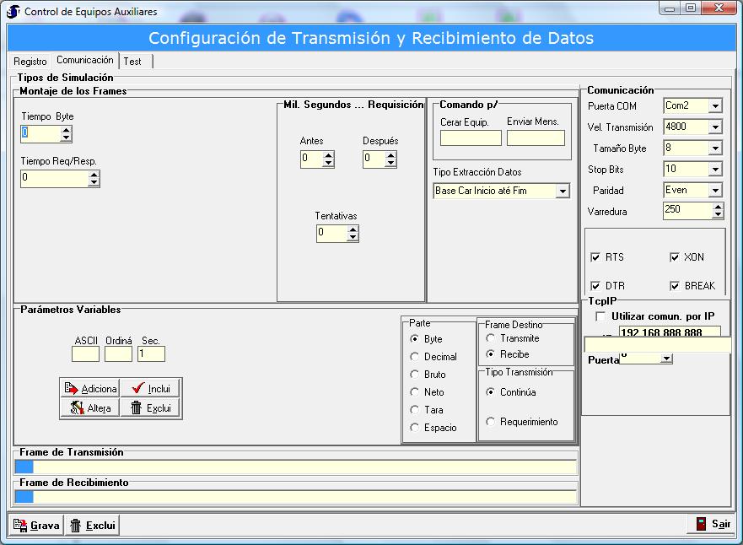Enable Utilizar comun. por IP checkbox
The width and height of the screenshot is (743, 545).
(x=600, y=316)
